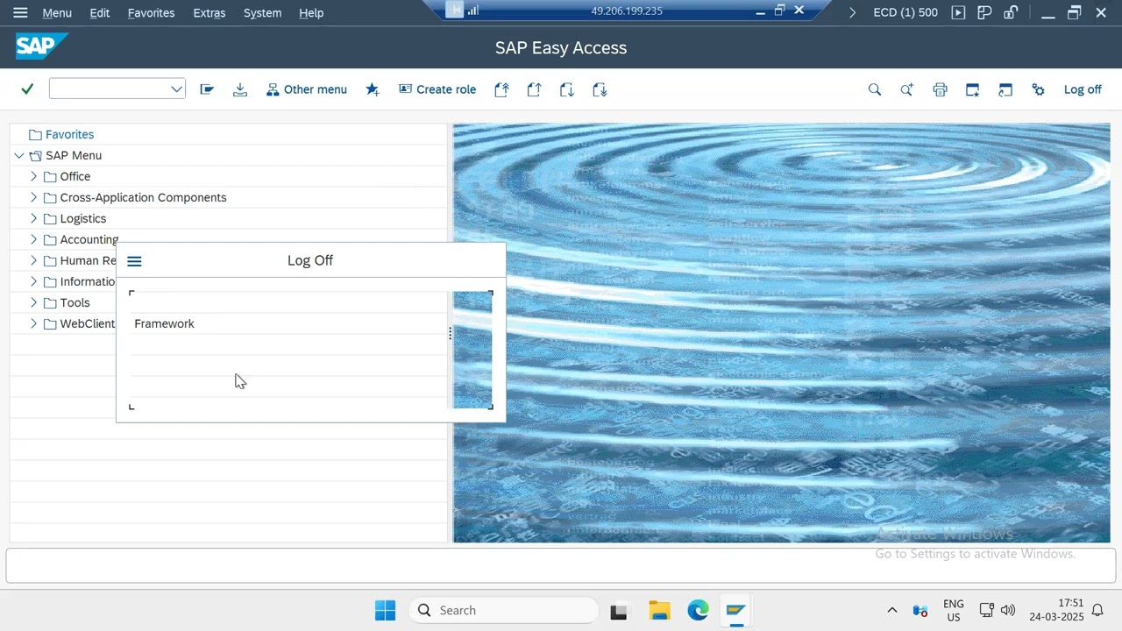Collapse the SAP Menu node

point(18,155)
